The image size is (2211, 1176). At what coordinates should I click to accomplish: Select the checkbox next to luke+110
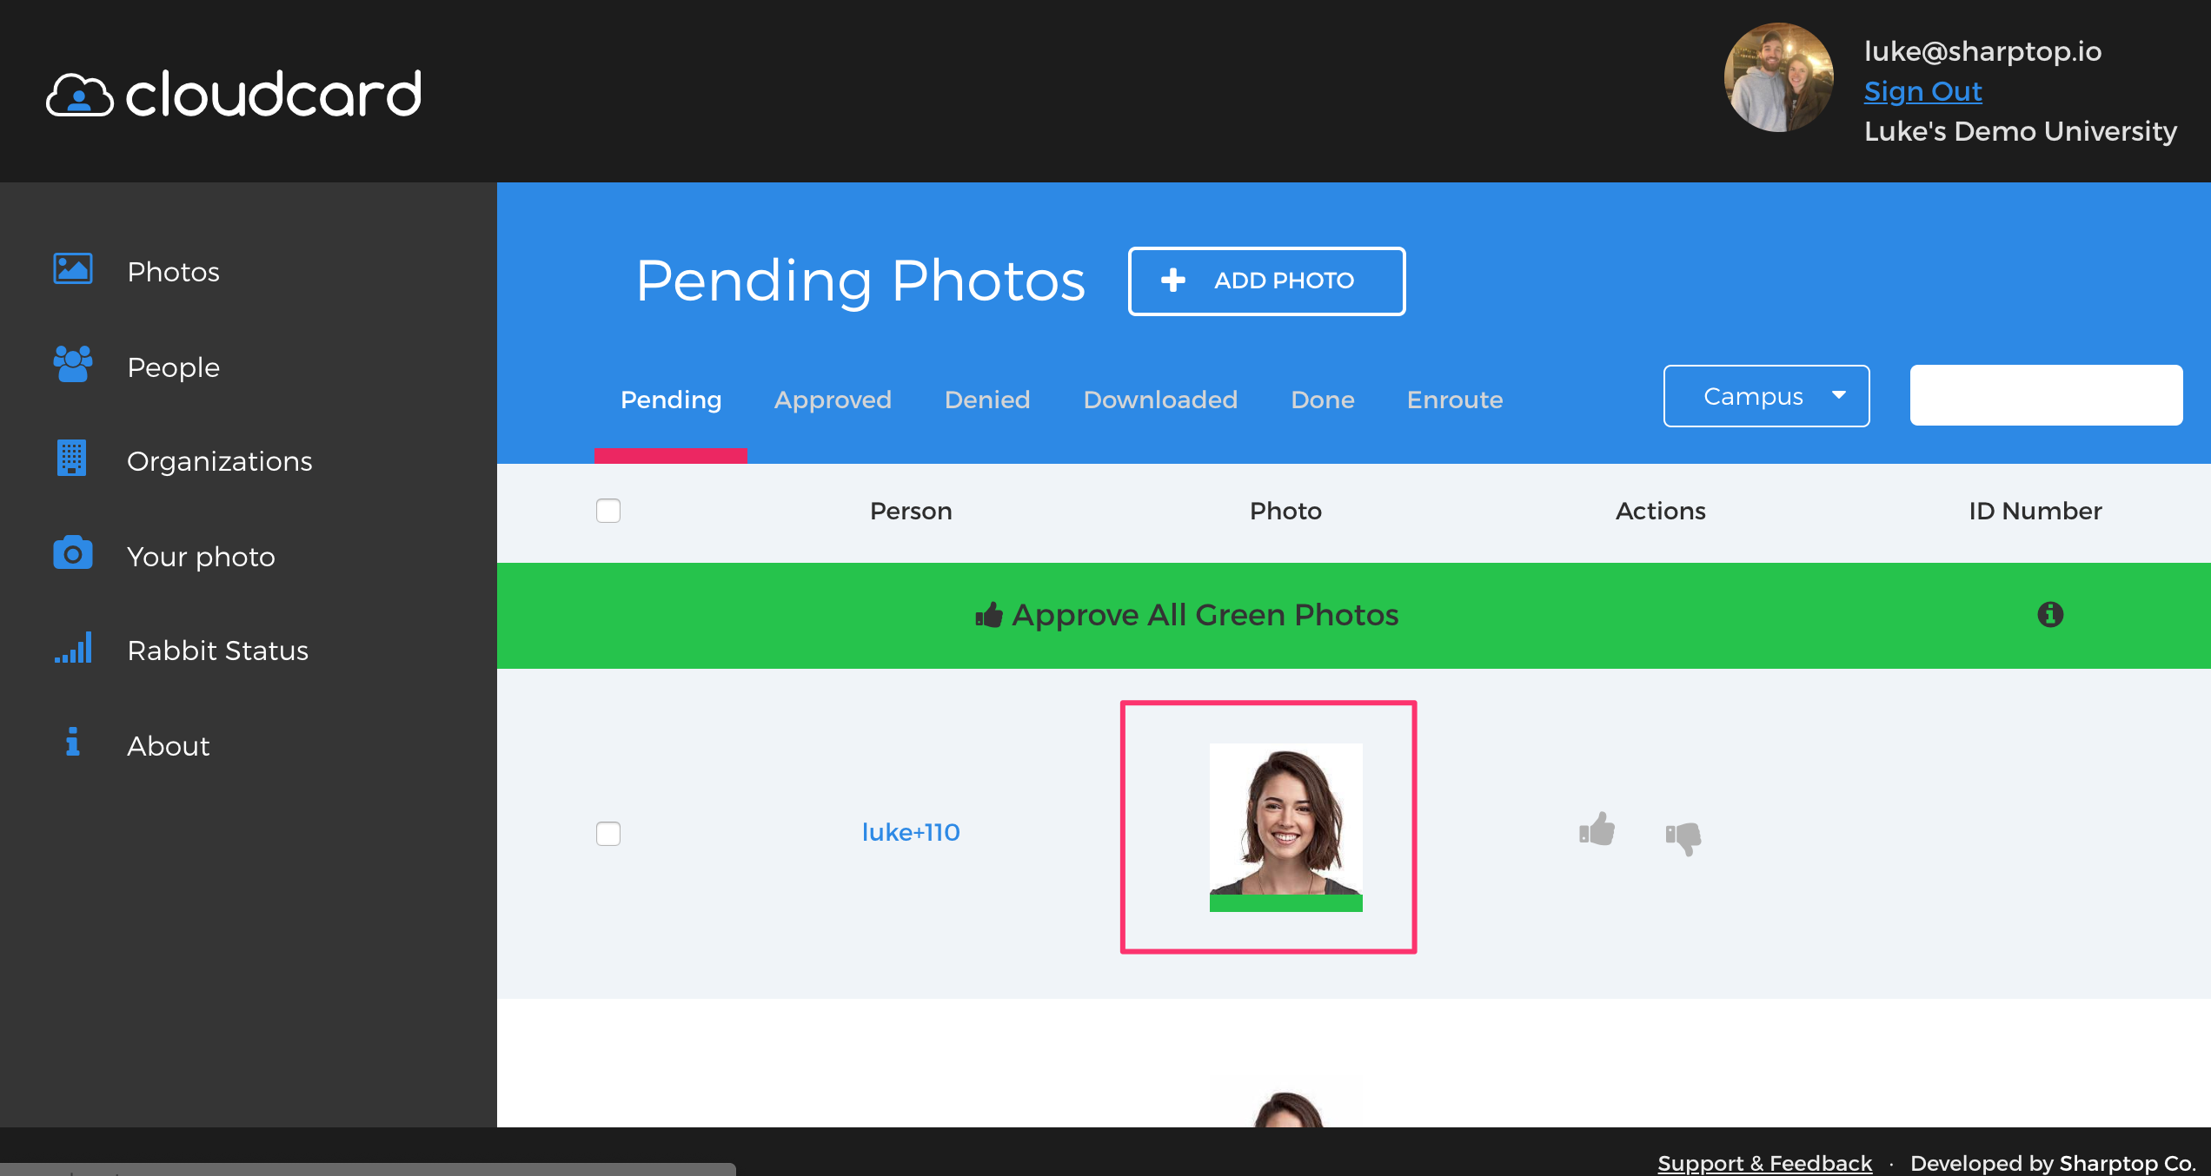click(608, 833)
